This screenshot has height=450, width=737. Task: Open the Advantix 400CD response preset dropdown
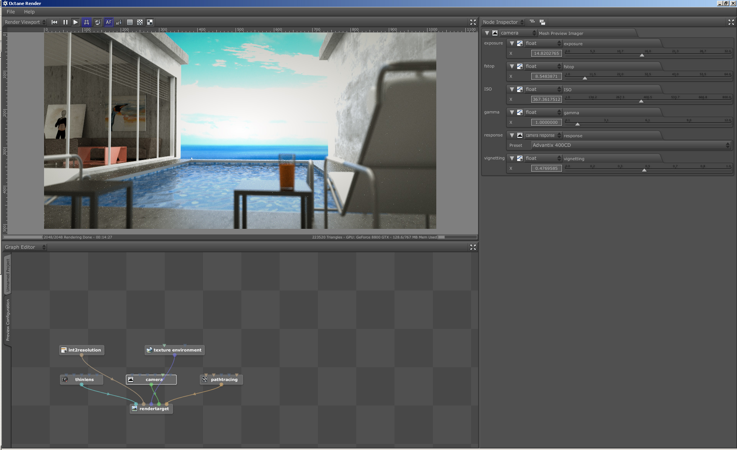(631, 145)
